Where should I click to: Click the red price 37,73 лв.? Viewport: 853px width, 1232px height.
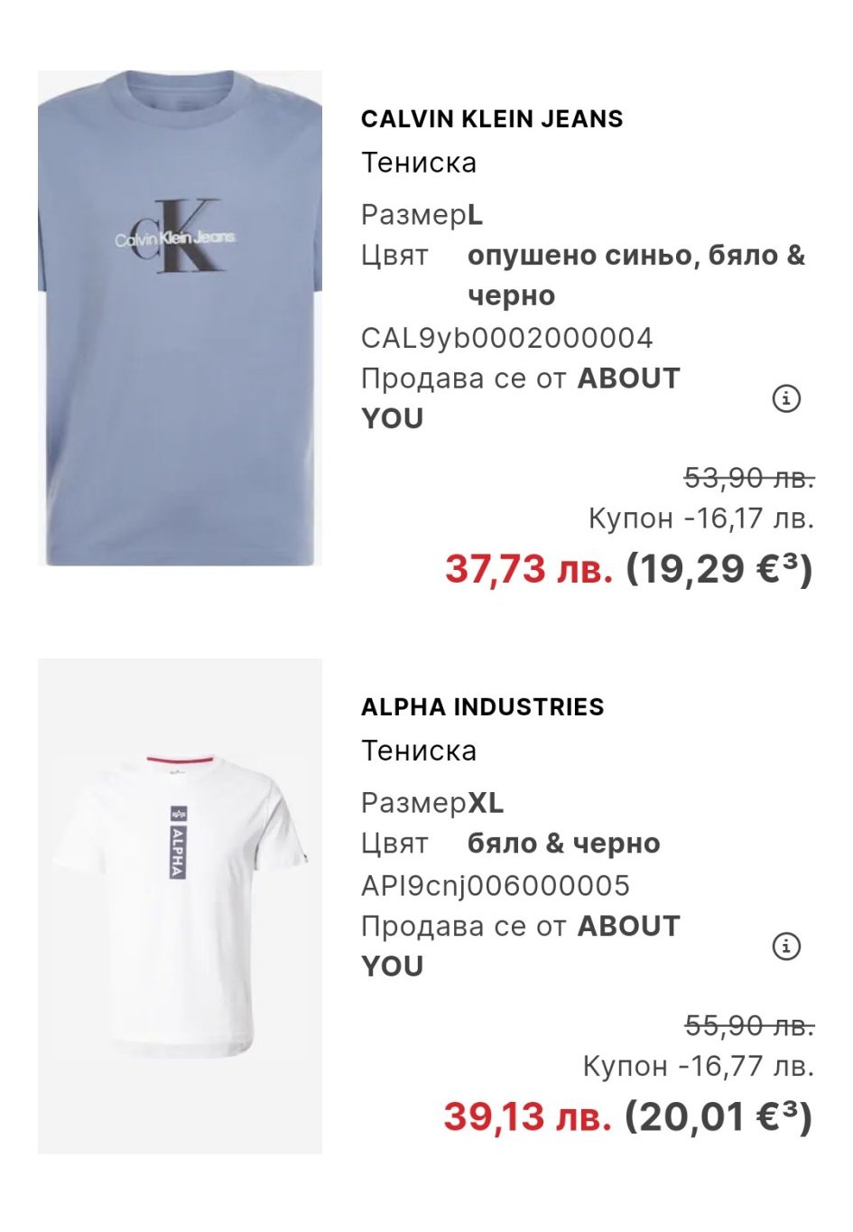tap(528, 569)
